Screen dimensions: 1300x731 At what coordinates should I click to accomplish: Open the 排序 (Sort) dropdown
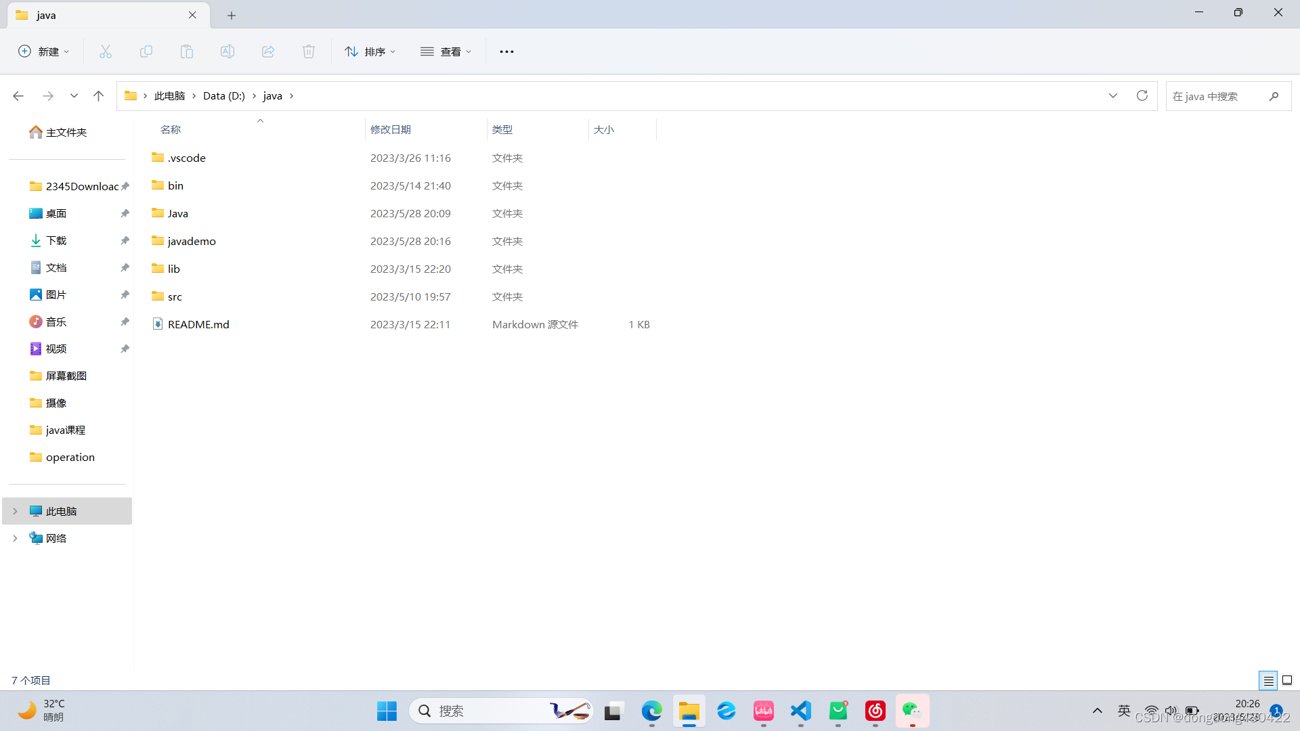click(370, 51)
